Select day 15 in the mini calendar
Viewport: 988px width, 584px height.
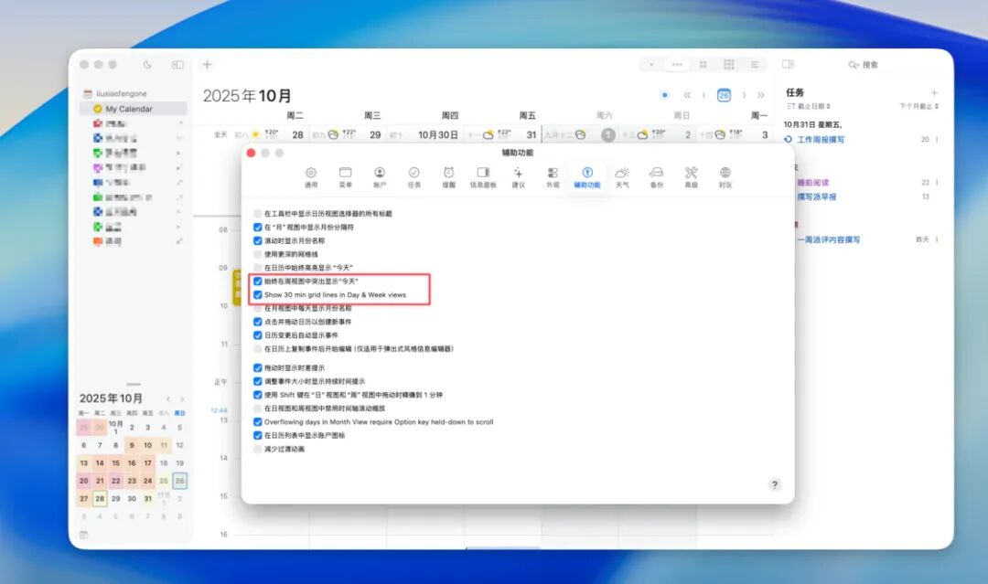pyautogui.click(x=116, y=463)
